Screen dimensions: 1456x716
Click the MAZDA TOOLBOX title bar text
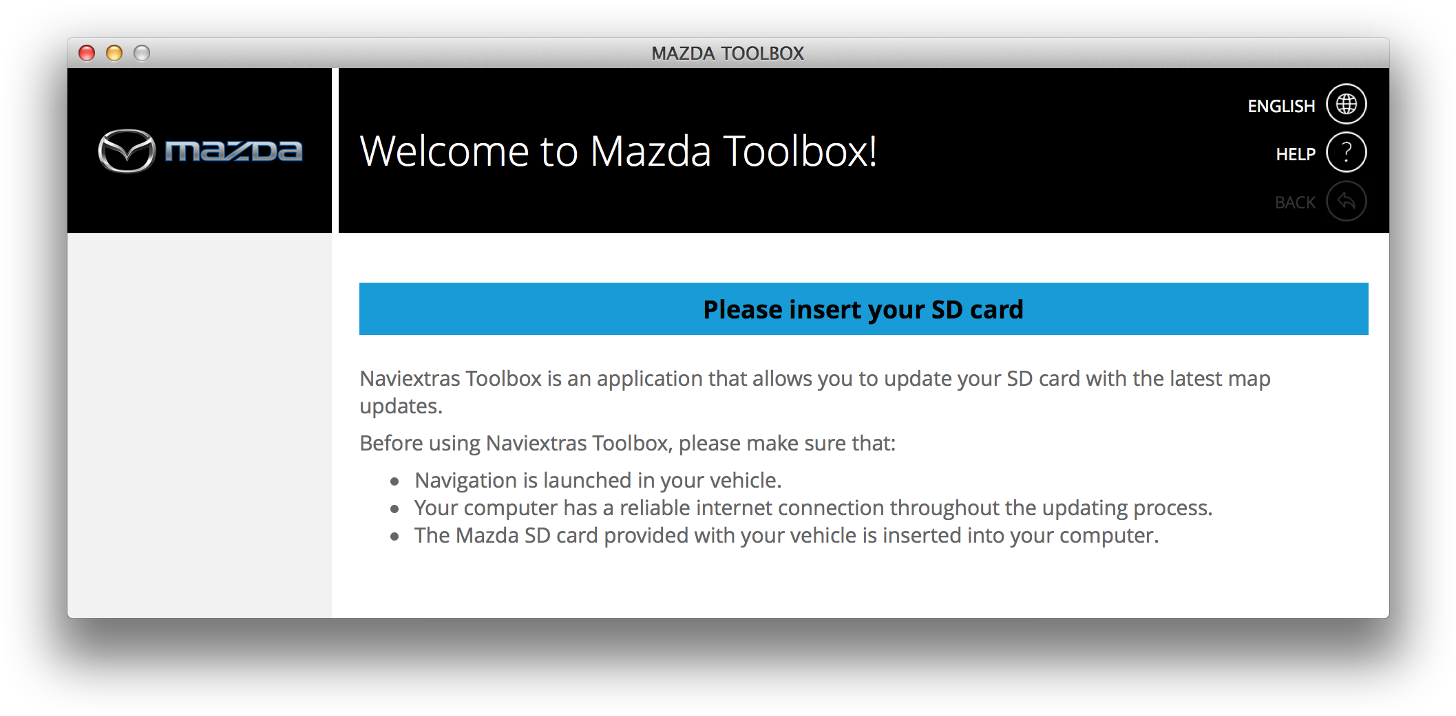tap(728, 53)
